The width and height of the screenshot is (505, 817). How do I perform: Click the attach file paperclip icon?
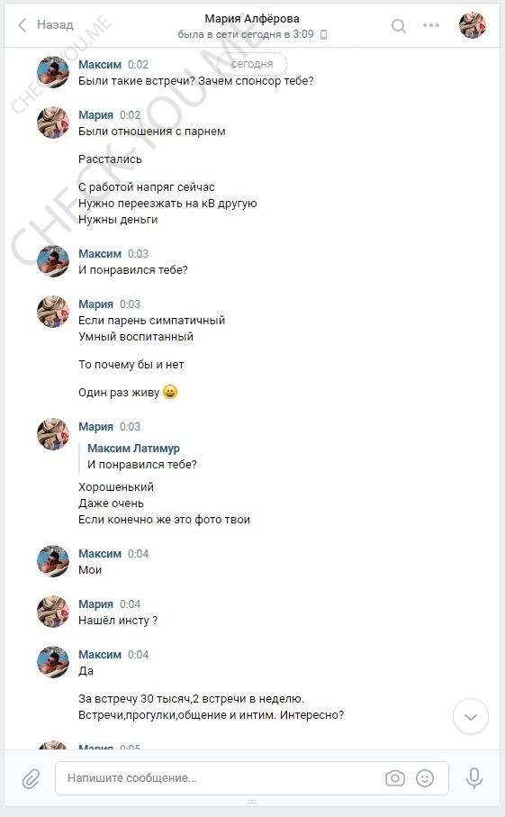pyautogui.click(x=31, y=779)
